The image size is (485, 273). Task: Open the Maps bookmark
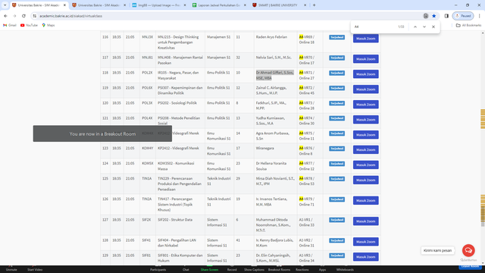coord(48,25)
